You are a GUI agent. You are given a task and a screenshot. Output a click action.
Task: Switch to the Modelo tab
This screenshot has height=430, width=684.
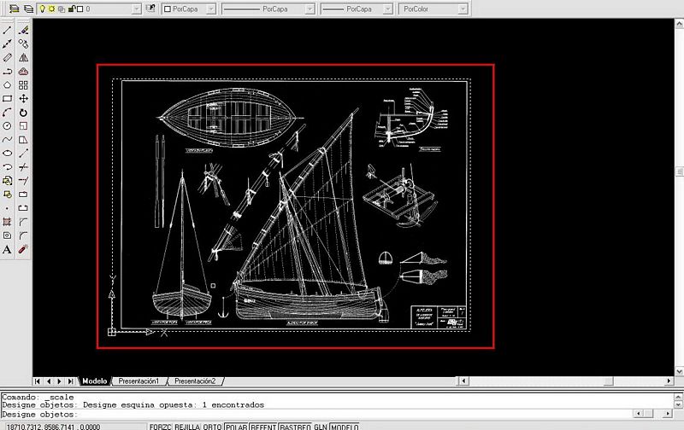tap(94, 381)
